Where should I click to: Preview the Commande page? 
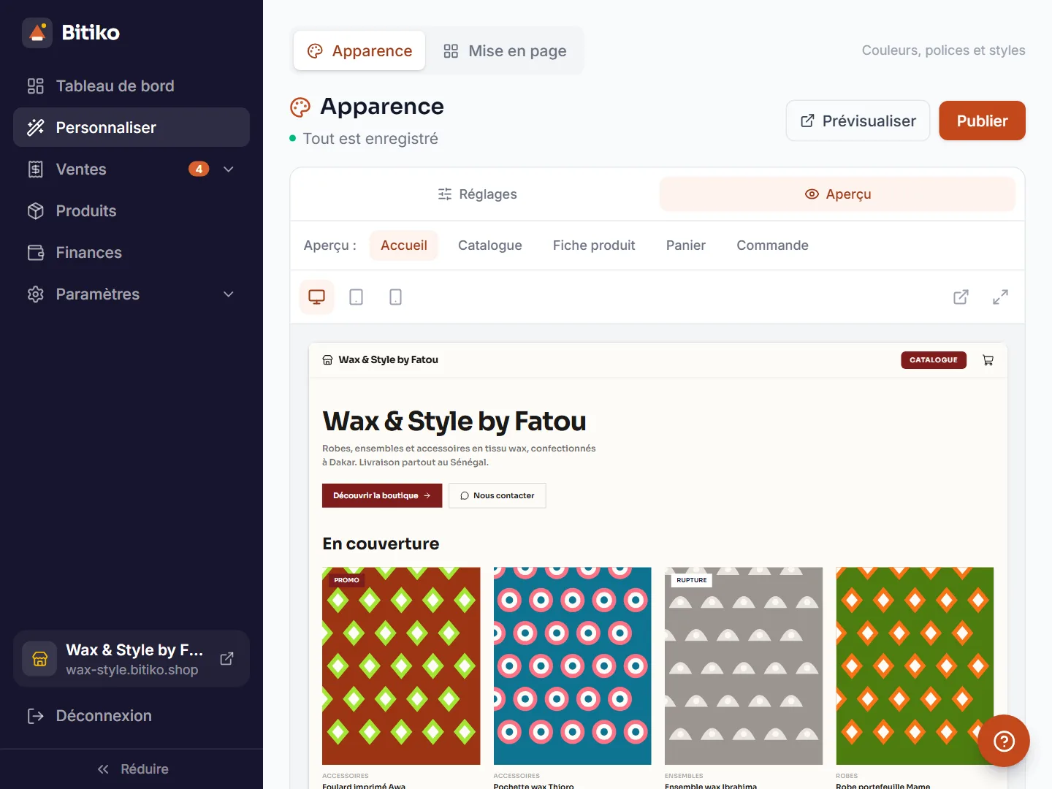772,245
